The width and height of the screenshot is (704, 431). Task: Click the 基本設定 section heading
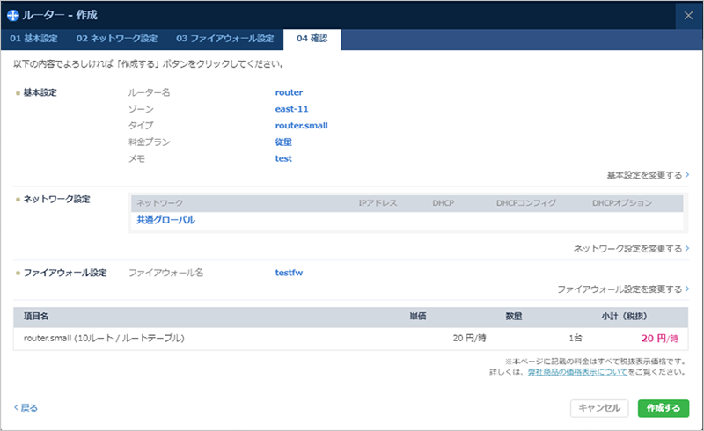pyautogui.click(x=40, y=92)
